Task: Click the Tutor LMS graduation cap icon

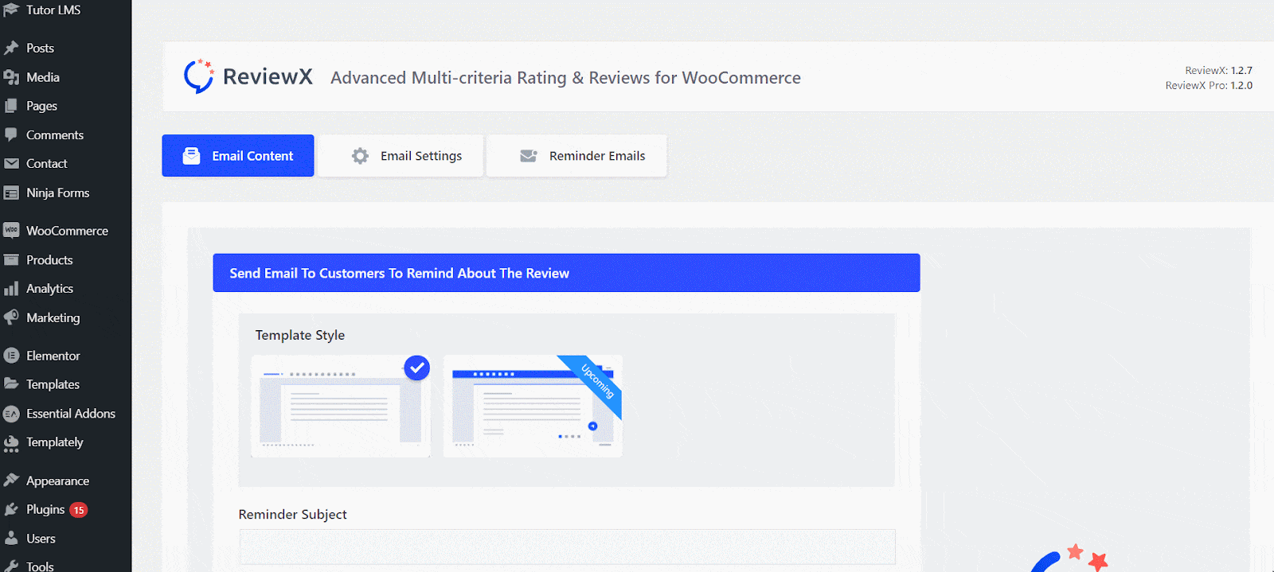Action: pos(11,10)
